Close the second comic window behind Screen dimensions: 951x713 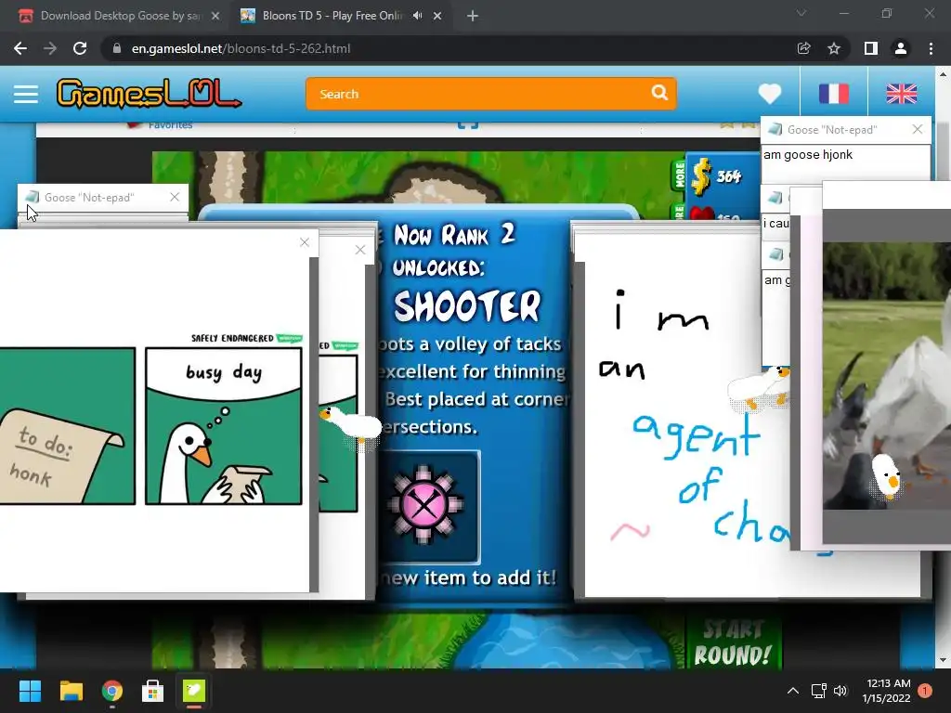pos(360,250)
